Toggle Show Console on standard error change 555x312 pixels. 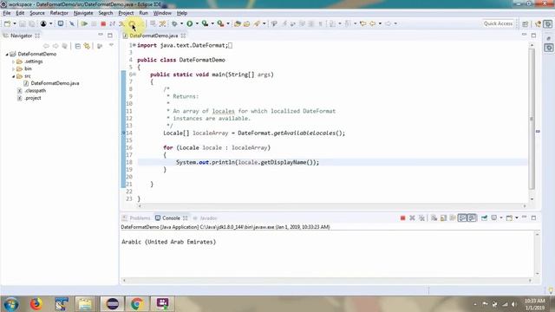coord(472,218)
